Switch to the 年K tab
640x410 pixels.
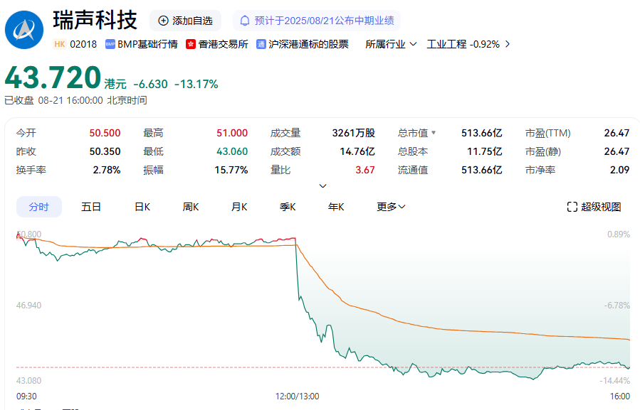pos(336,207)
